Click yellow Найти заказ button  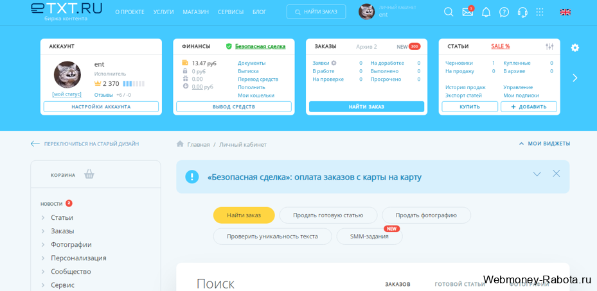pyautogui.click(x=244, y=215)
